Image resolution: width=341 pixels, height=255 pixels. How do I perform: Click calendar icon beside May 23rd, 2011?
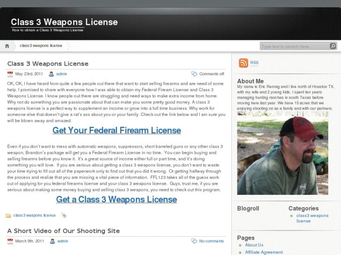pos(10,74)
